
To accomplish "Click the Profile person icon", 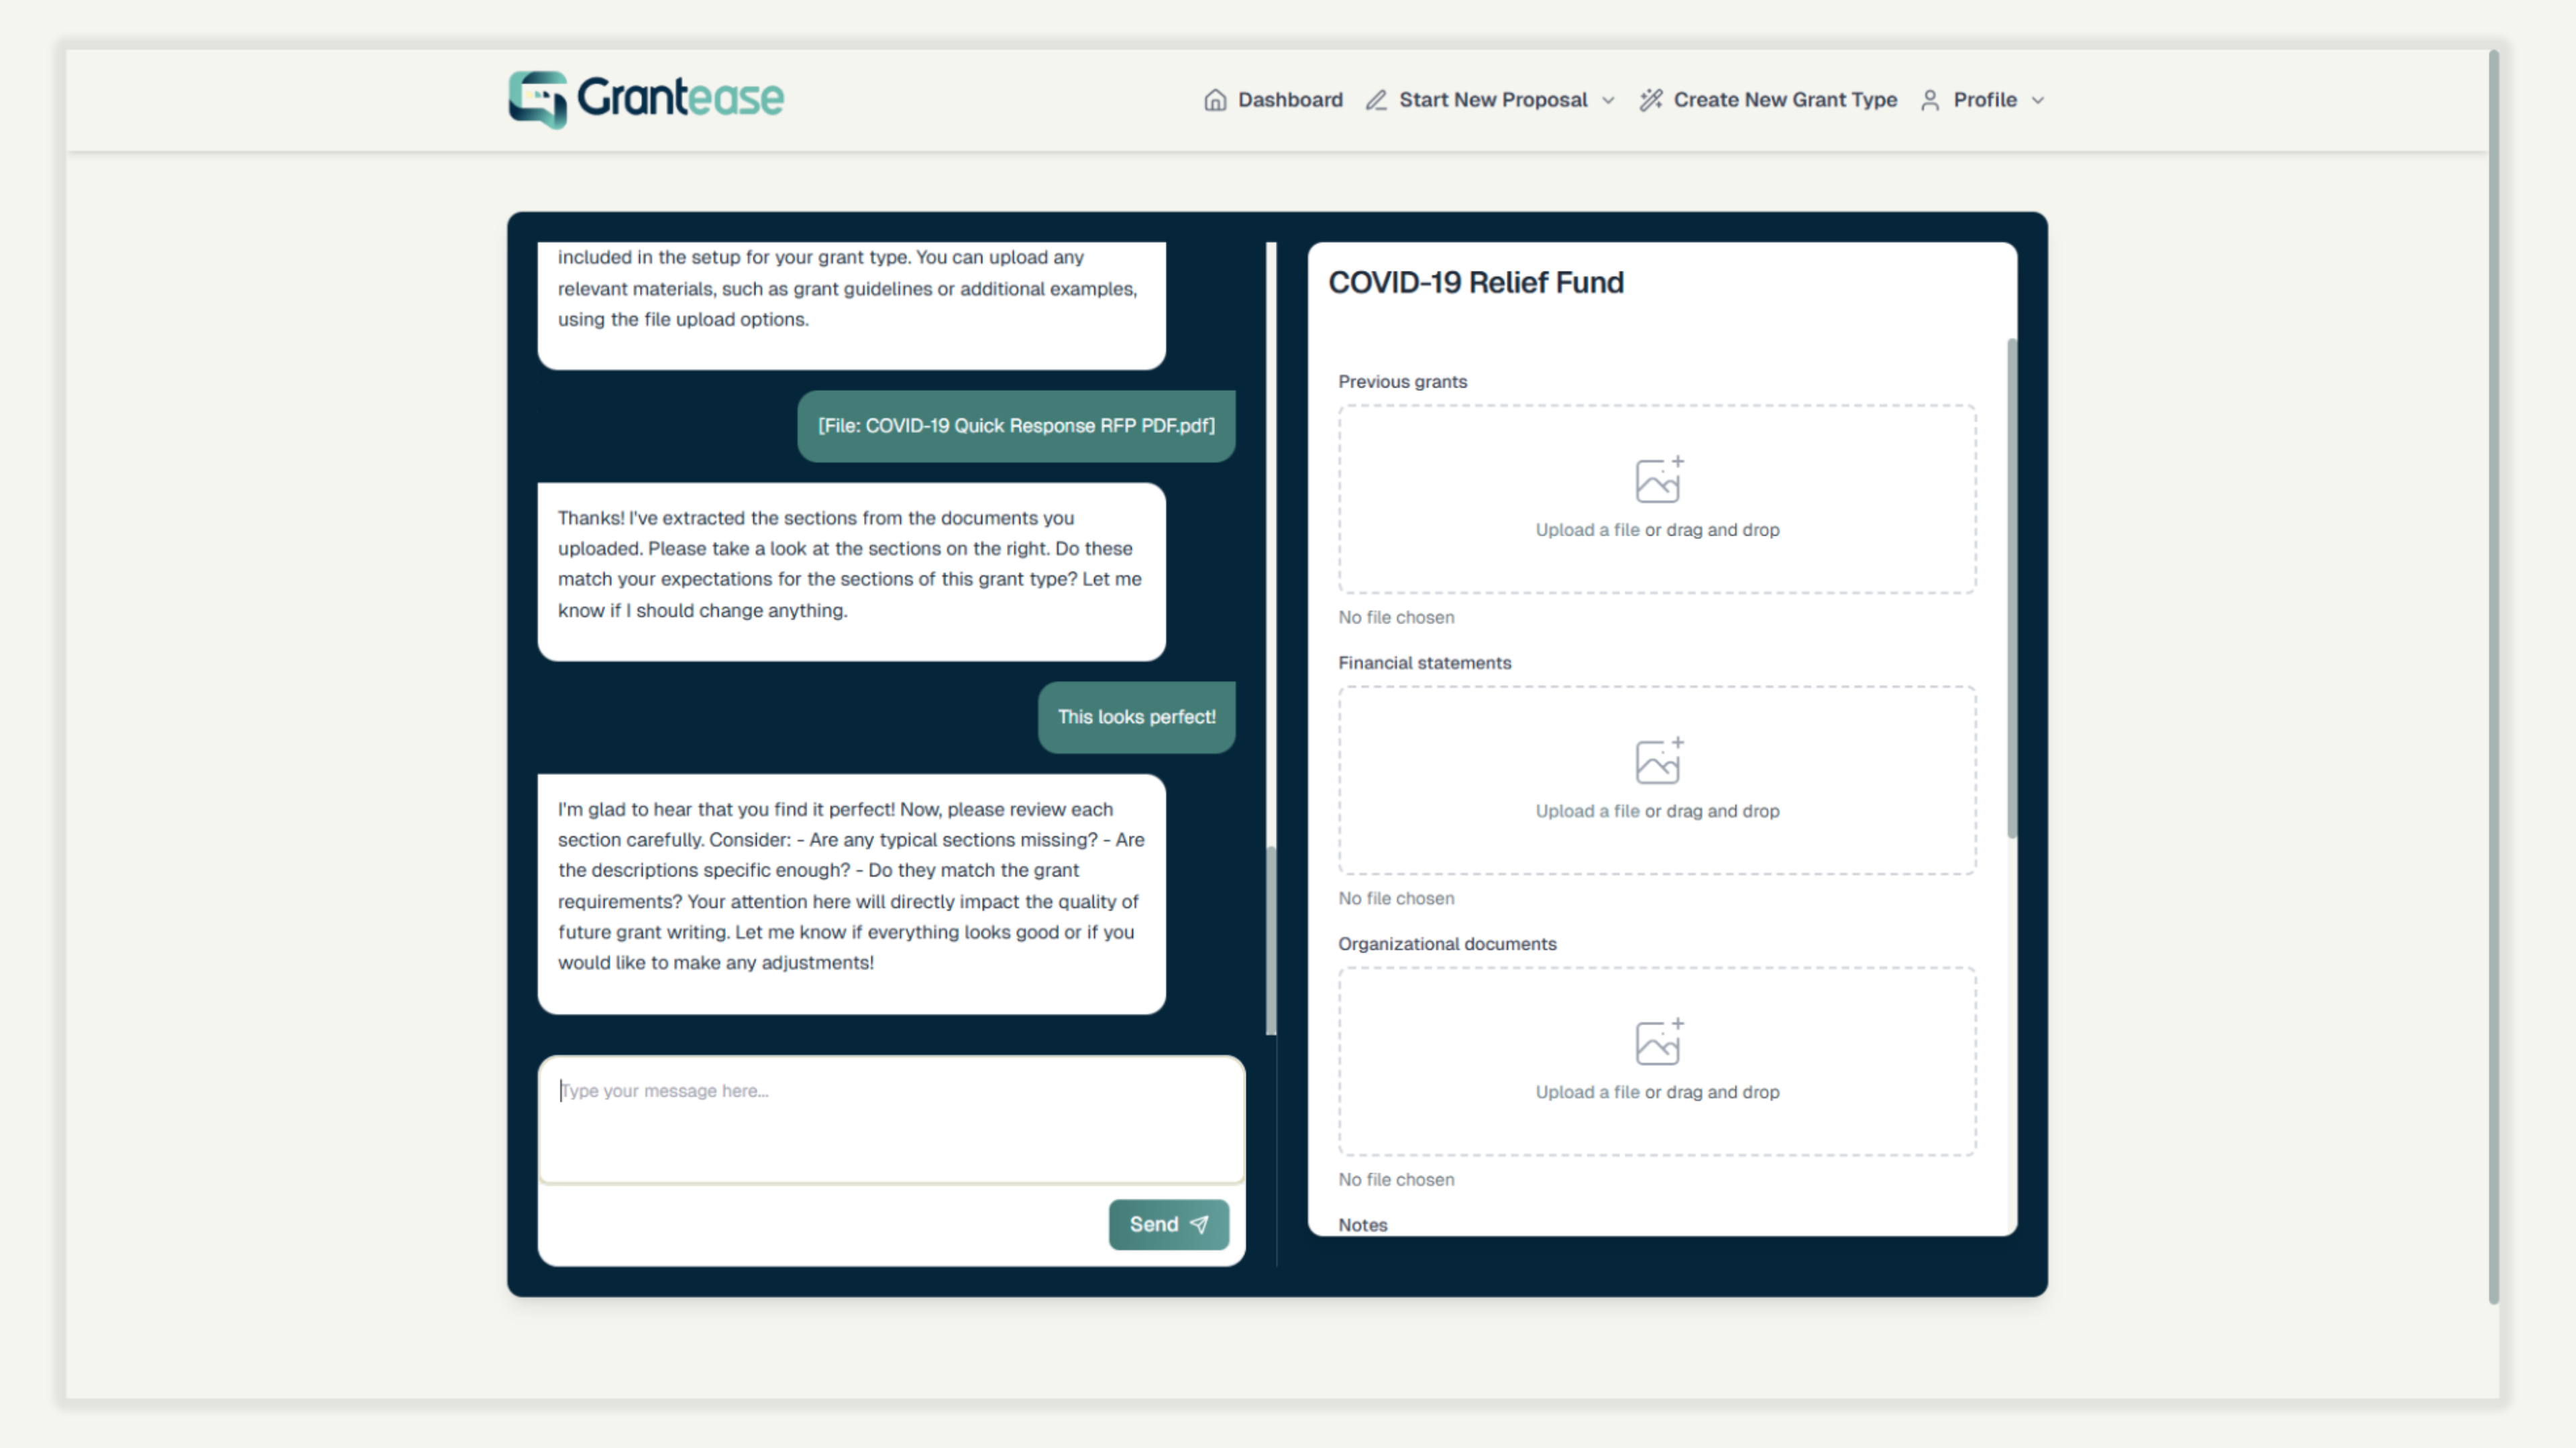I will click(x=1930, y=100).
